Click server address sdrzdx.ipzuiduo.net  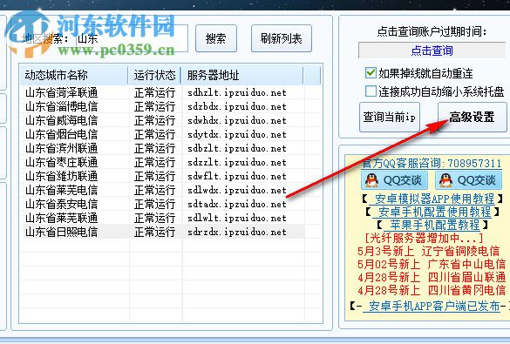237,233
